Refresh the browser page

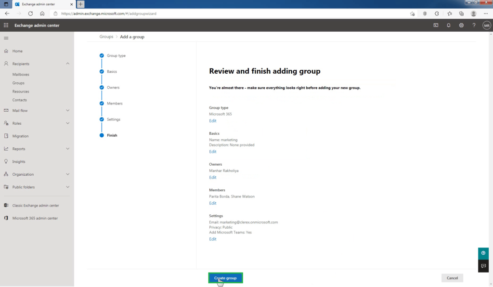point(30,13)
